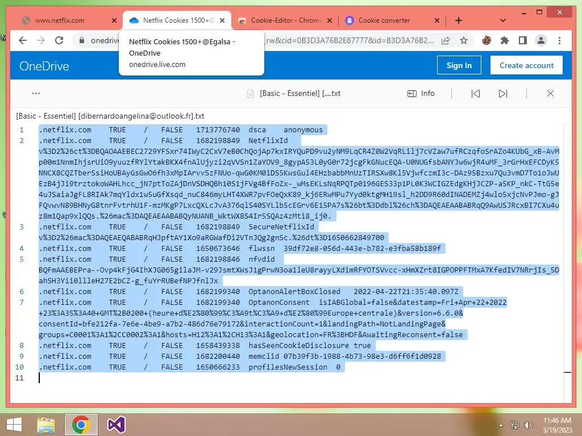The height and width of the screenshot is (436, 582).
Task: Go back with the browser back arrow
Action: (x=23, y=40)
